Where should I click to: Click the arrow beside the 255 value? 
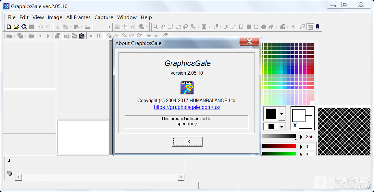click(x=301, y=137)
